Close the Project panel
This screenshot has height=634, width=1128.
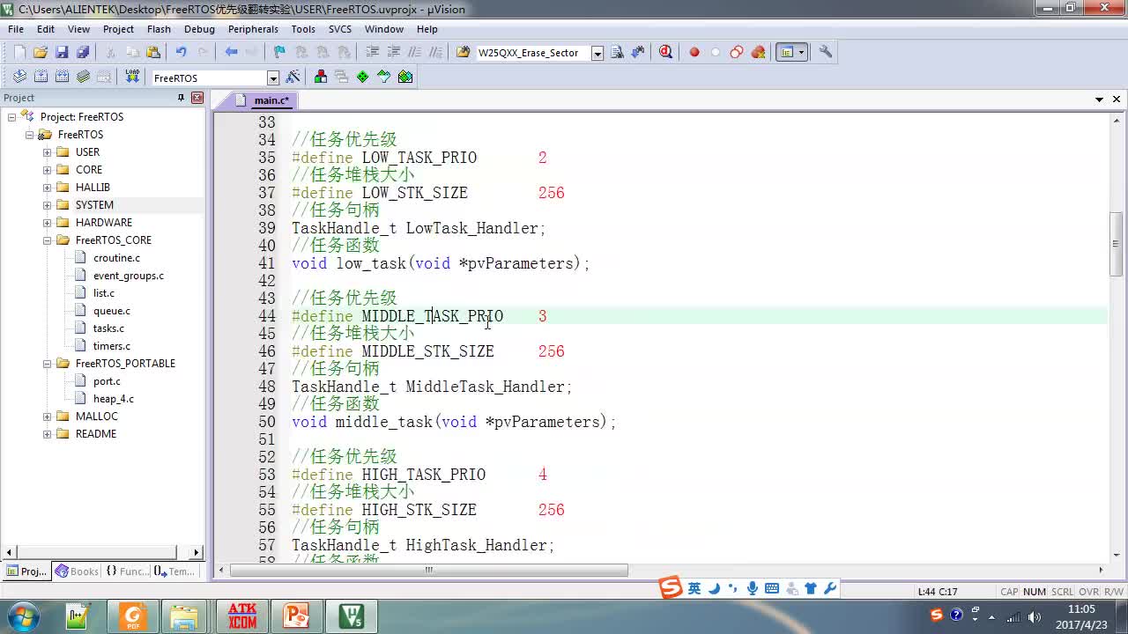click(x=197, y=98)
